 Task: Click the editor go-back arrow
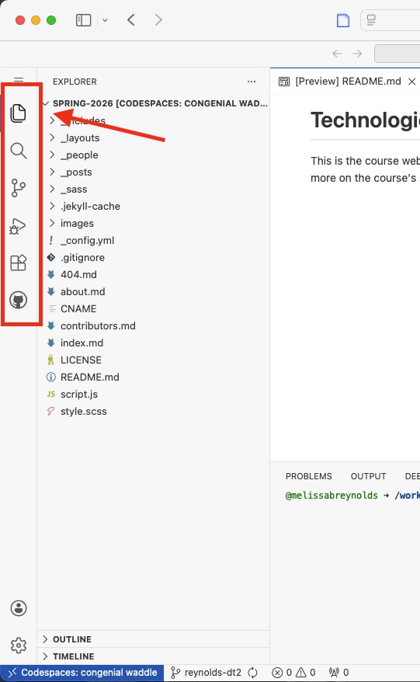pos(337,54)
